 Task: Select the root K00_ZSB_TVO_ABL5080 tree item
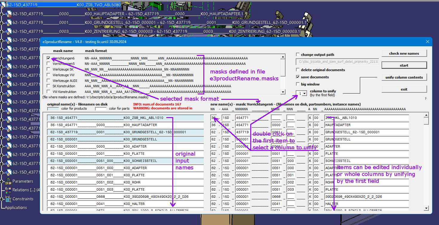point(64,5)
